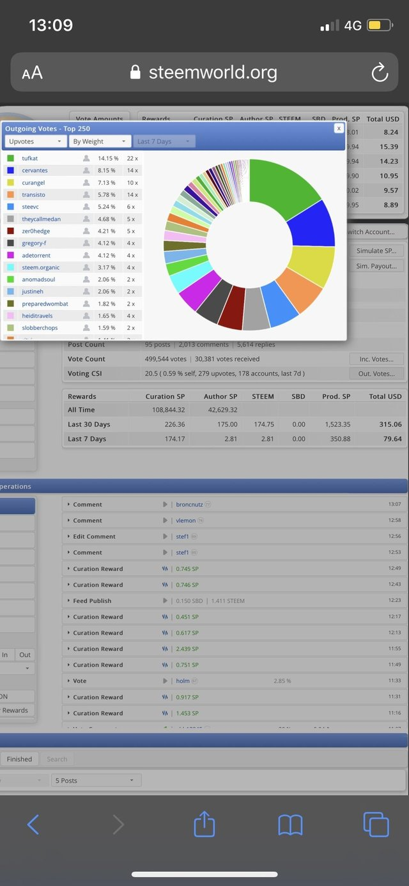409x886 pixels.
Task: Click the user icon beside adetorrent
Action: [86, 256]
